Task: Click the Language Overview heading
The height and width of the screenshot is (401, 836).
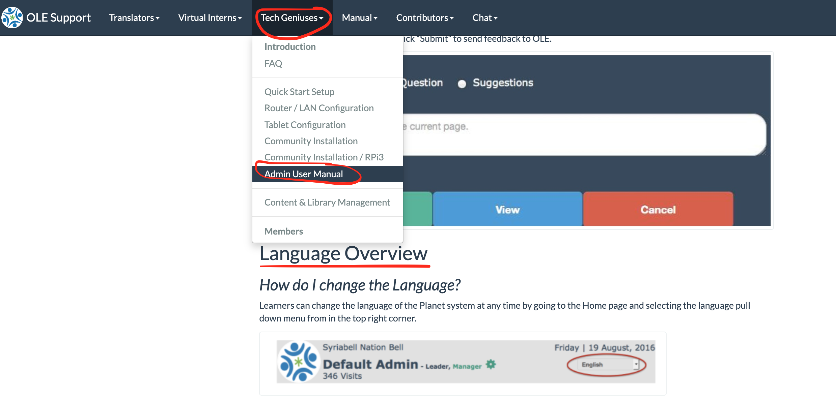Action: (x=343, y=253)
